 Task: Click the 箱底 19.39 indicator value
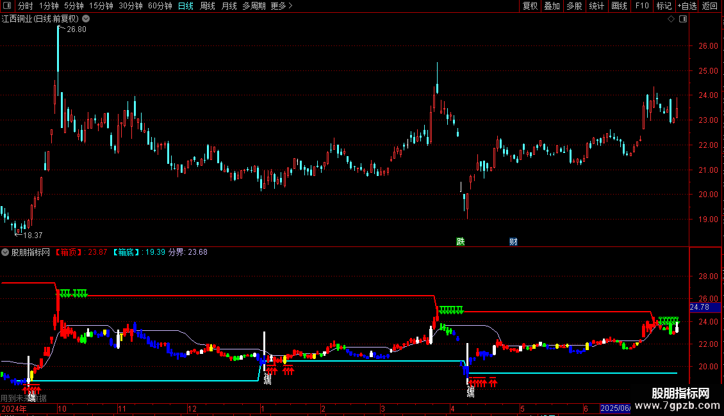(139, 252)
